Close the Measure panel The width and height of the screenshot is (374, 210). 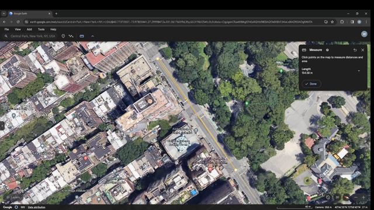(362, 50)
